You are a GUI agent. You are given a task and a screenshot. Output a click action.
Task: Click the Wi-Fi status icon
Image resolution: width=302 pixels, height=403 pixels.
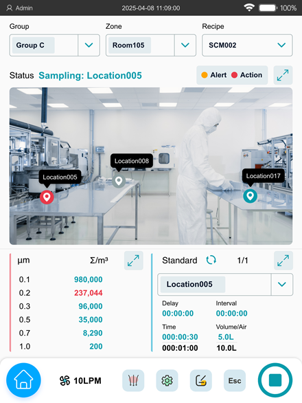[x=249, y=8]
